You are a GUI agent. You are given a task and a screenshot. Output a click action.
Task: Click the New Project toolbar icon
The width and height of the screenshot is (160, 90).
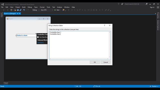11,10
